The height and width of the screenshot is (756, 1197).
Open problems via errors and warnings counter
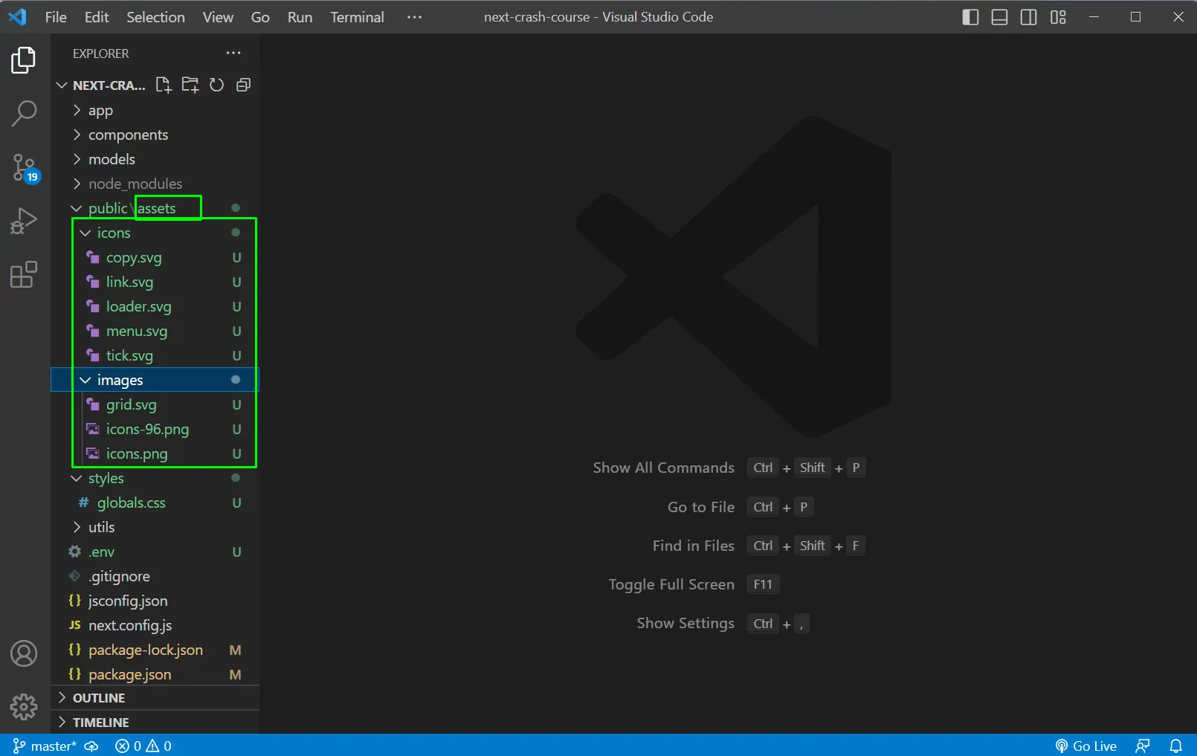click(x=143, y=746)
